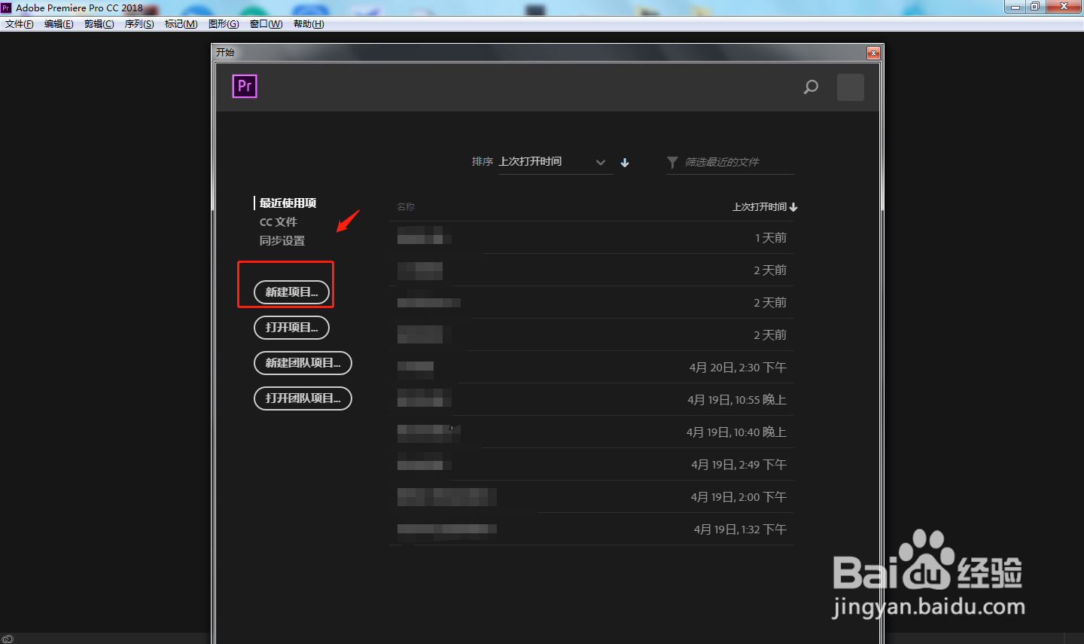Click the 打开项目 button
1084x644 pixels.
click(291, 328)
